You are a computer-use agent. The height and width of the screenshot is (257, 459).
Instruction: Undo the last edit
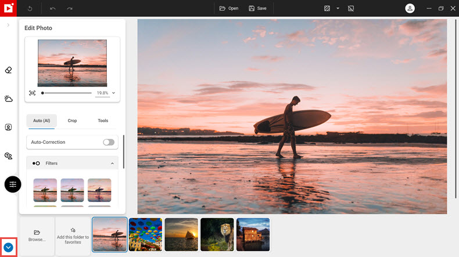pos(53,9)
